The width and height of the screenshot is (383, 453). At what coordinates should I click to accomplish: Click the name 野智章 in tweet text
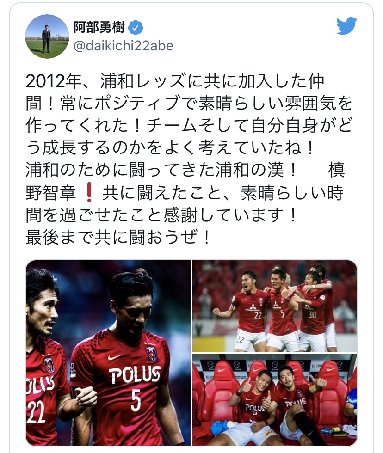pos(51,193)
